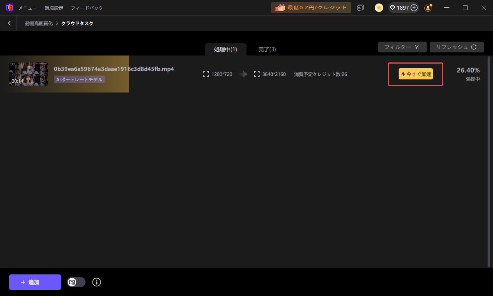Minimize the application window
The image size is (493, 296).
pos(447,8)
